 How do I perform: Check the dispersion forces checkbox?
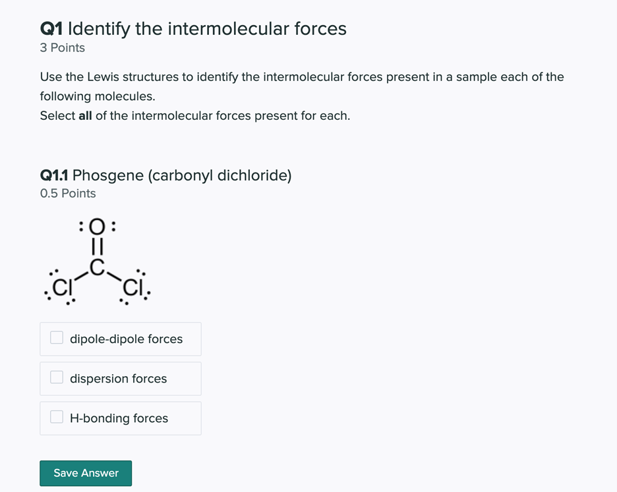56,377
